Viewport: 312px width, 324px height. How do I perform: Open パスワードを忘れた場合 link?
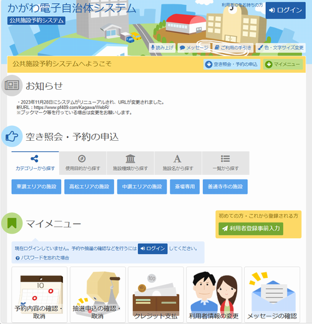click(42, 258)
